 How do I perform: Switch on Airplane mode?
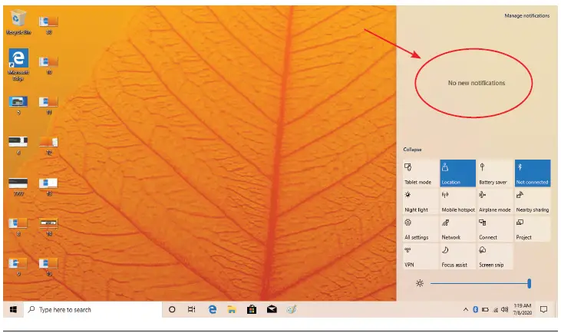coord(495,201)
